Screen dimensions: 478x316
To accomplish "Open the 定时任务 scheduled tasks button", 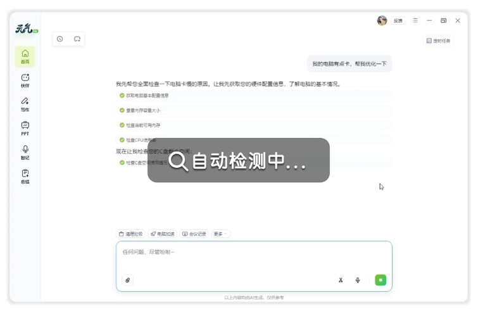I will pos(439,41).
